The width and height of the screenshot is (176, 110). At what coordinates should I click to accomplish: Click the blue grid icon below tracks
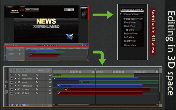[x=23, y=105]
